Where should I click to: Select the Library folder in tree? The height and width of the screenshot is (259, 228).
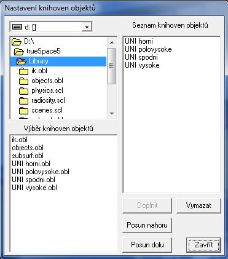coord(58,61)
